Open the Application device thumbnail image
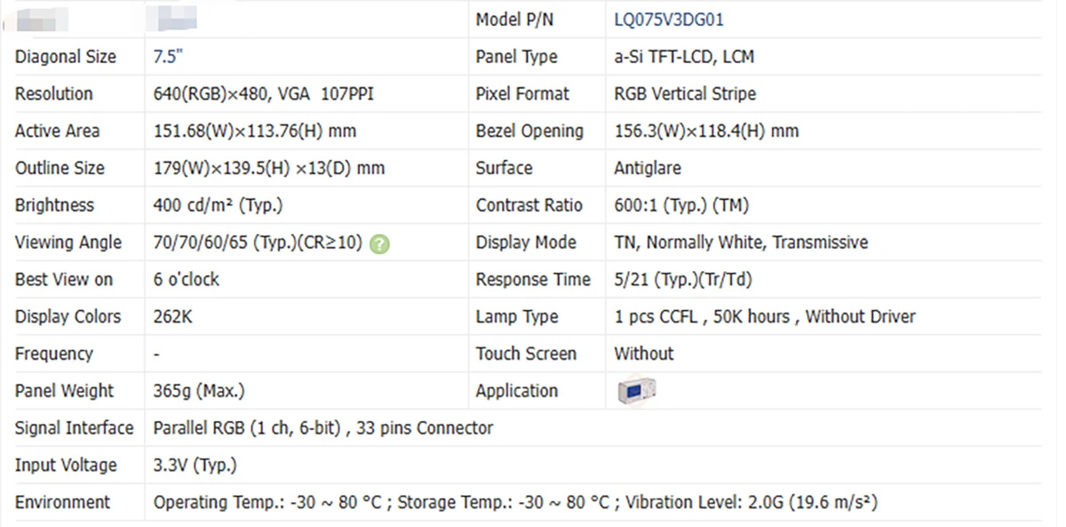Viewport: 1066px width, 527px height. (x=636, y=390)
